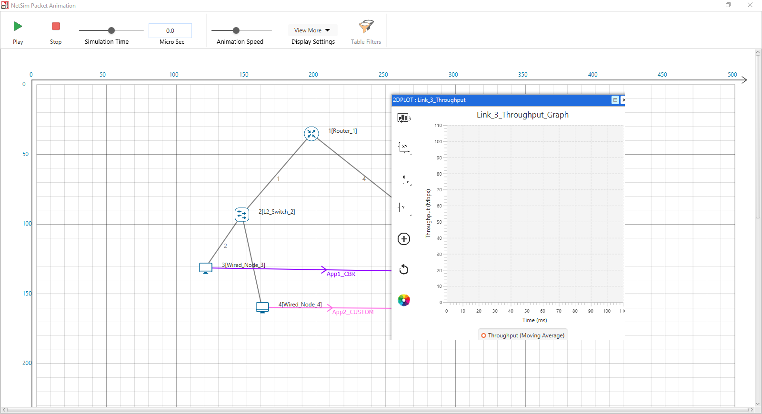Focus the Micro Sec time field

tap(170, 30)
